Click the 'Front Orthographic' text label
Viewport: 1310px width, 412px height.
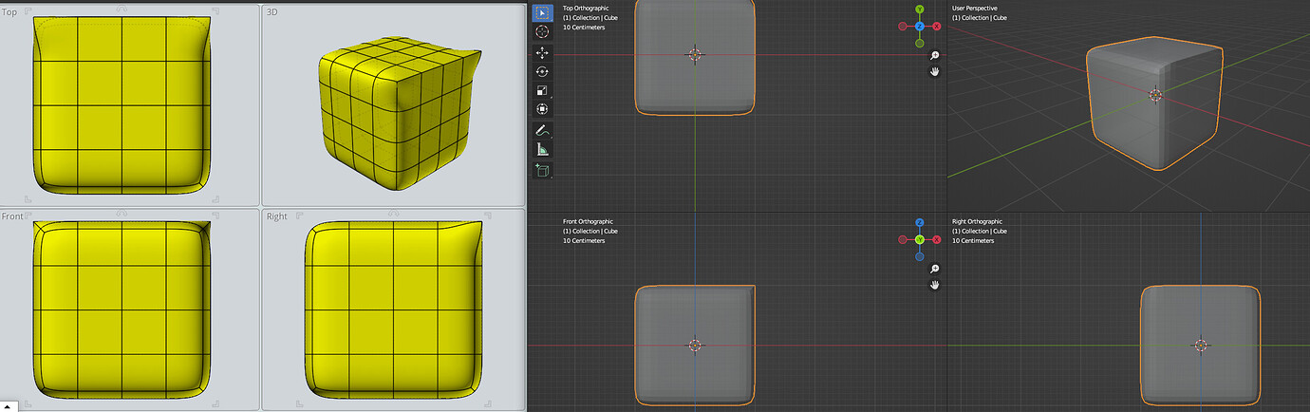(x=589, y=221)
